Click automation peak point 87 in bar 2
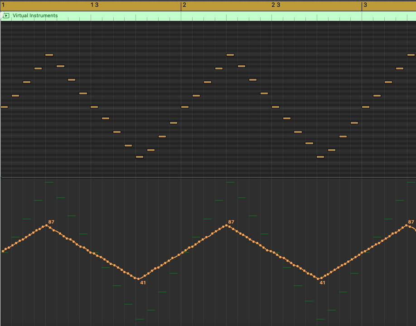Screen dimensions: 416x326 (226, 225)
